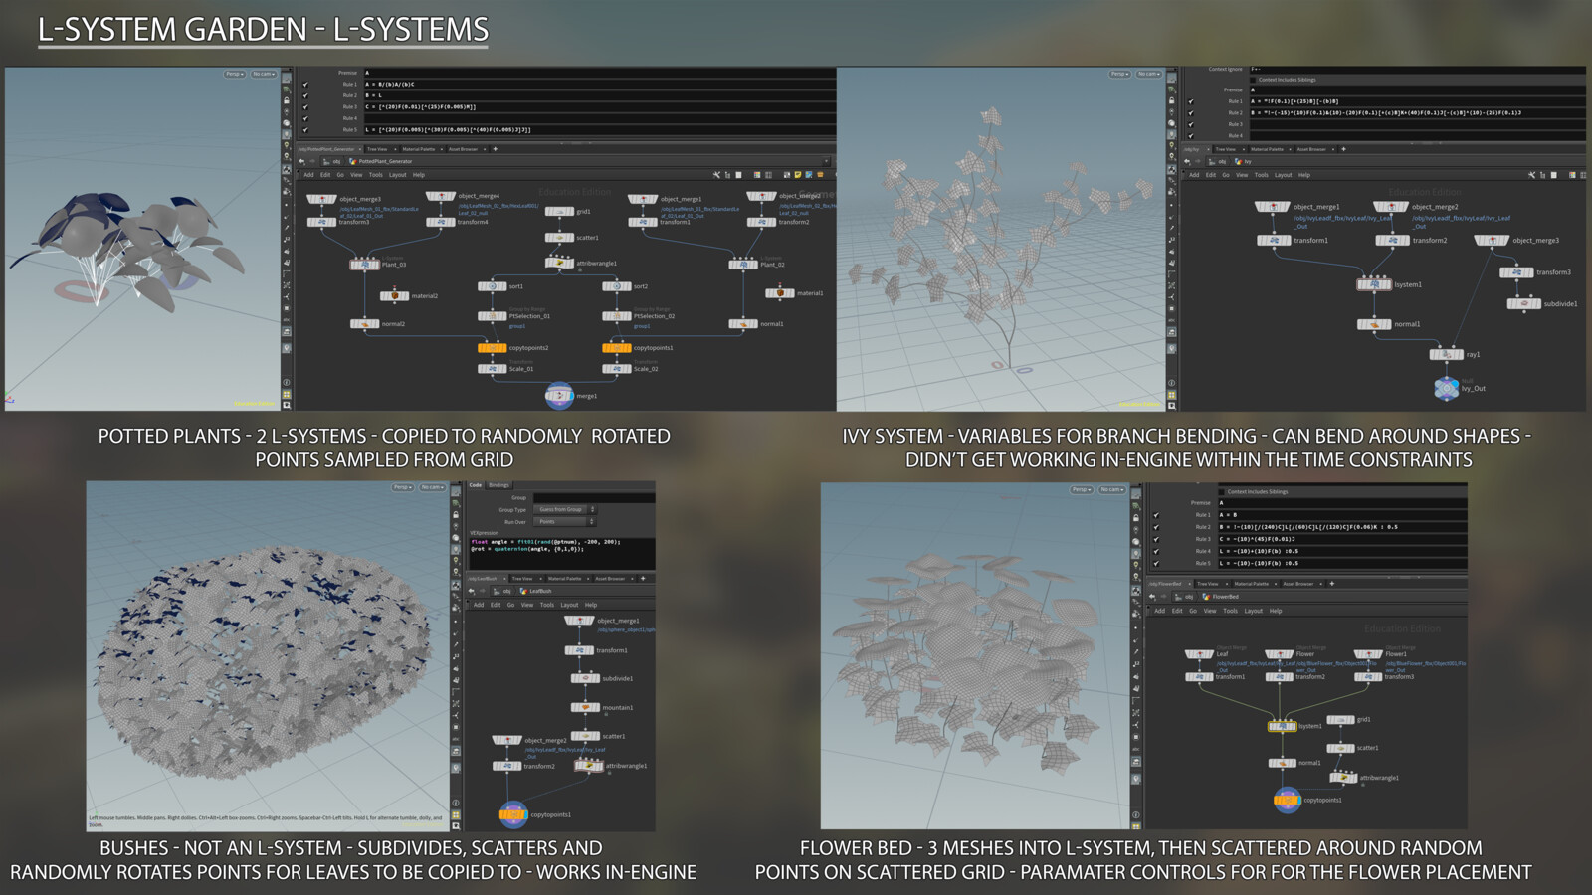
Task: Select sort1 node in potted plants network
Action: pyautogui.click(x=492, y=286)
